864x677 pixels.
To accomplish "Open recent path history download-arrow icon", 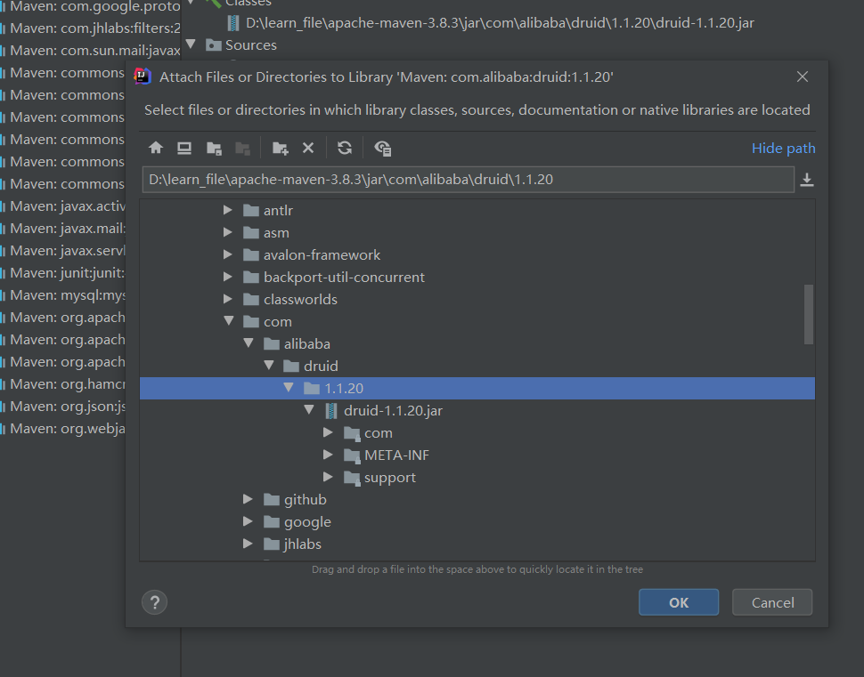I will (807, 180).
